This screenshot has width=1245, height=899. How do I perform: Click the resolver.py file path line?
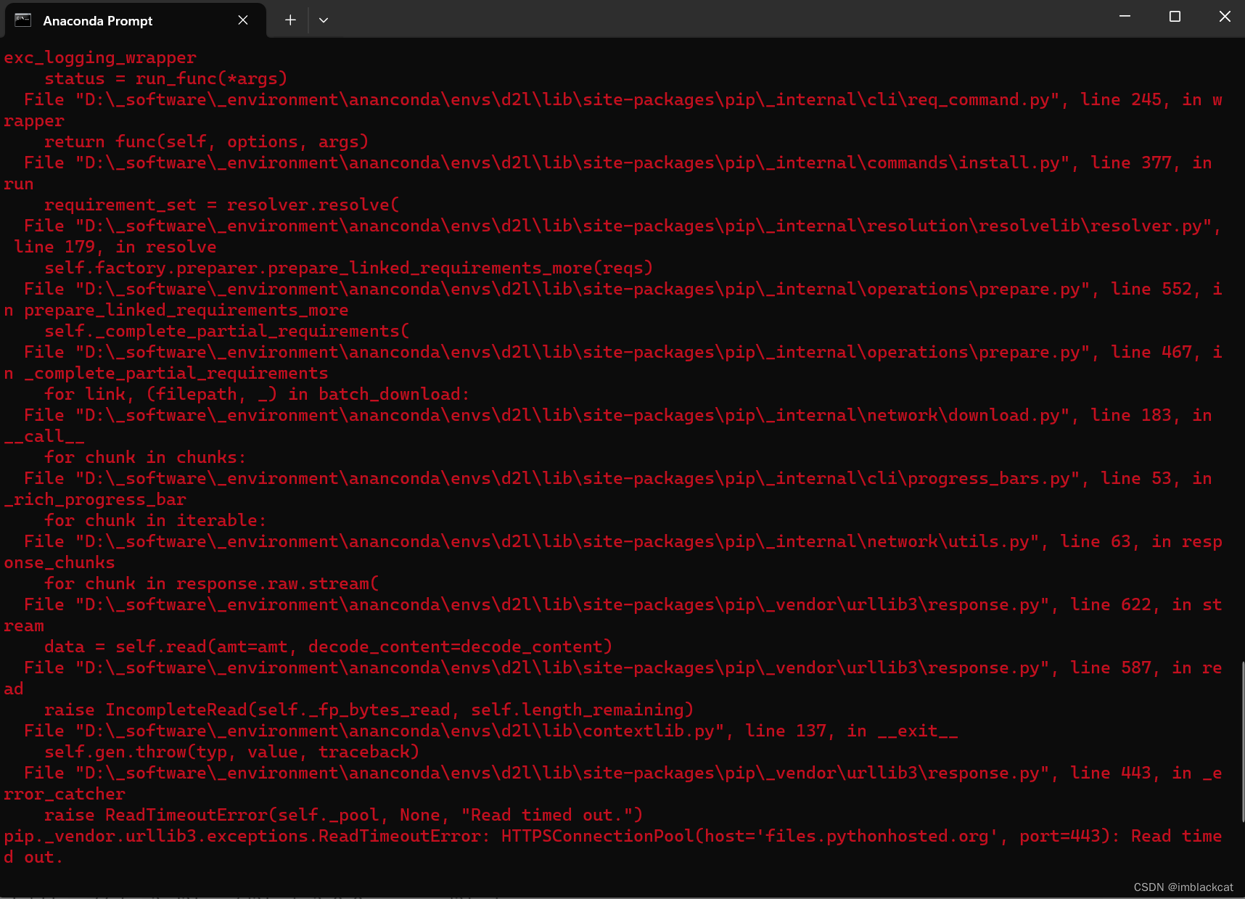(x=623, y=226)
